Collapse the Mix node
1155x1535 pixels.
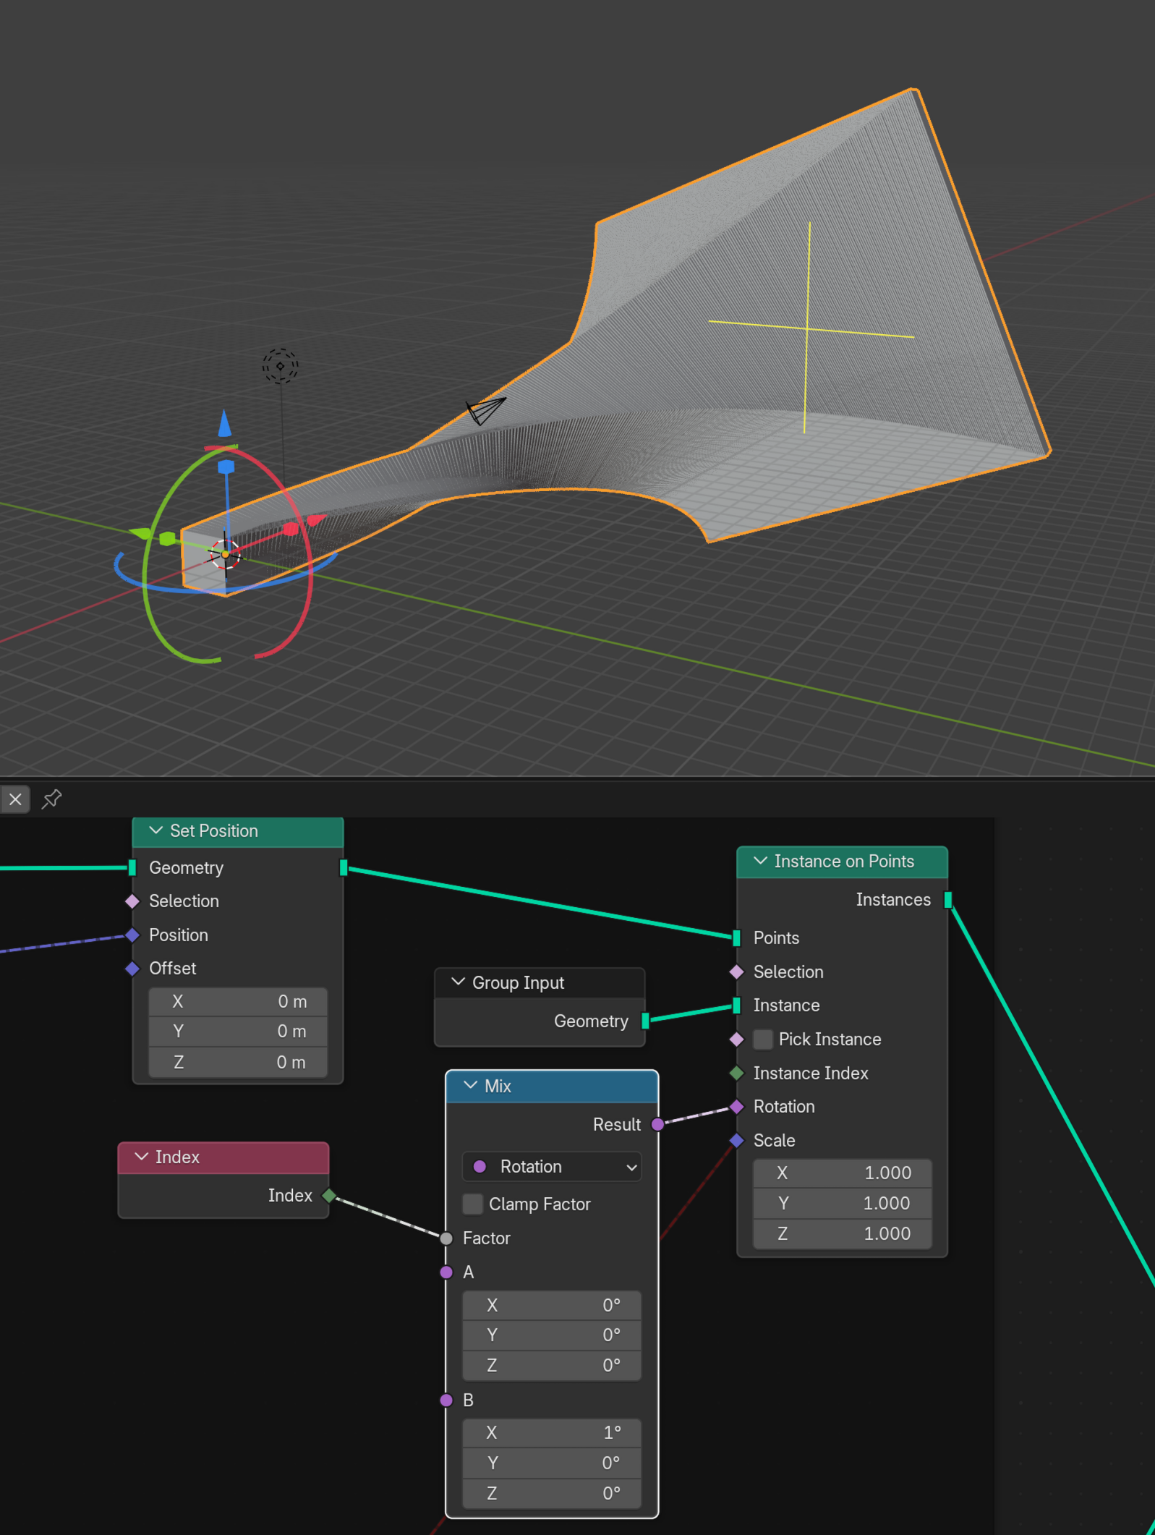(470, 1085)
